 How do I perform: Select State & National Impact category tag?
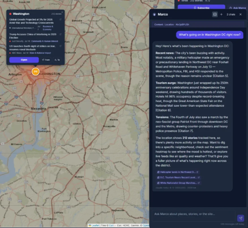(x=40, y=53)
